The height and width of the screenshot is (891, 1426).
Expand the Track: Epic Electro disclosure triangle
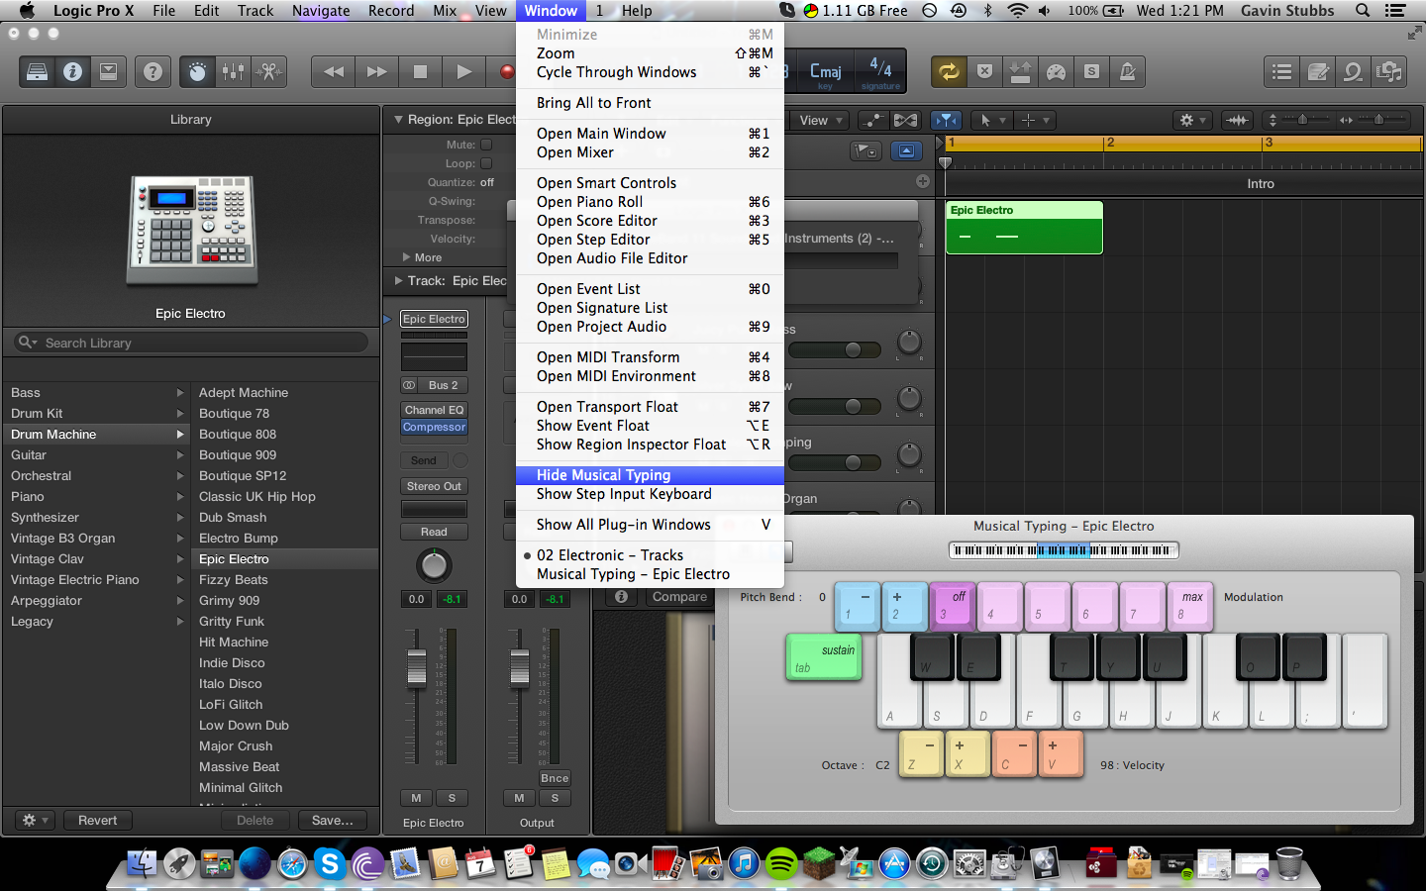click(398, 281)
